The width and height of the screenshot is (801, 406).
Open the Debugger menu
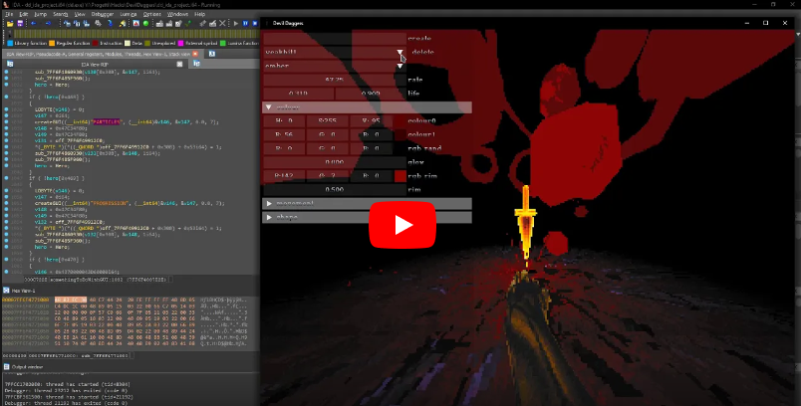(103, 14)
